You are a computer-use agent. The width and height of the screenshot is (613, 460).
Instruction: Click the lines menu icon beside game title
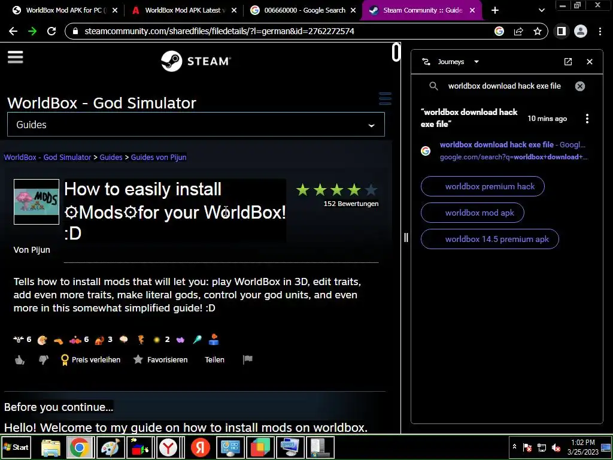(x=385, y=99)
